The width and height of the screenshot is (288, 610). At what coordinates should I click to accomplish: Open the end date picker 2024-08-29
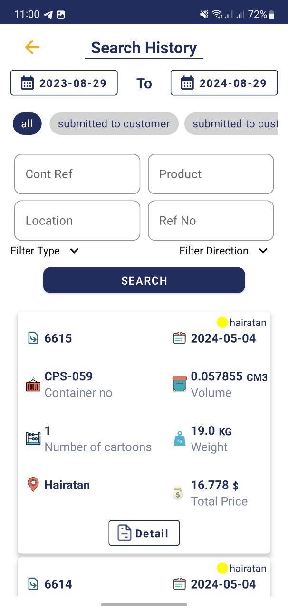(224, 83)
